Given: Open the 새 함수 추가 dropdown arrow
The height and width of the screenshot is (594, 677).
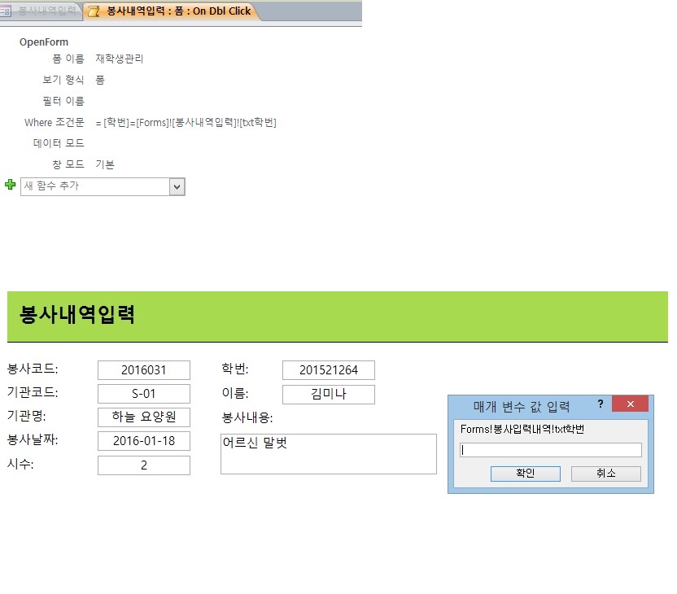Looking at the screenshot, I should click(177, 187).
